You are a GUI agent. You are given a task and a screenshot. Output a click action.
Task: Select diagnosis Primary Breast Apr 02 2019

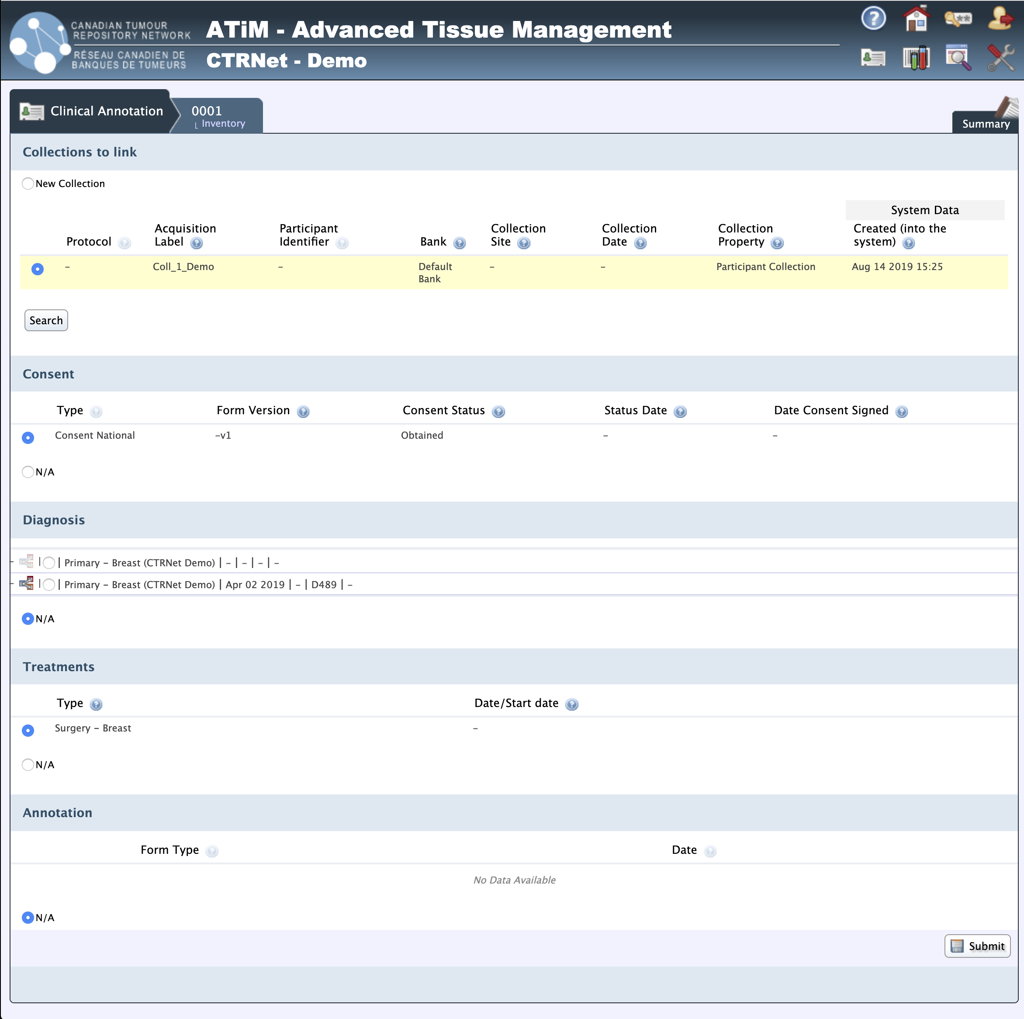[49, 585]
